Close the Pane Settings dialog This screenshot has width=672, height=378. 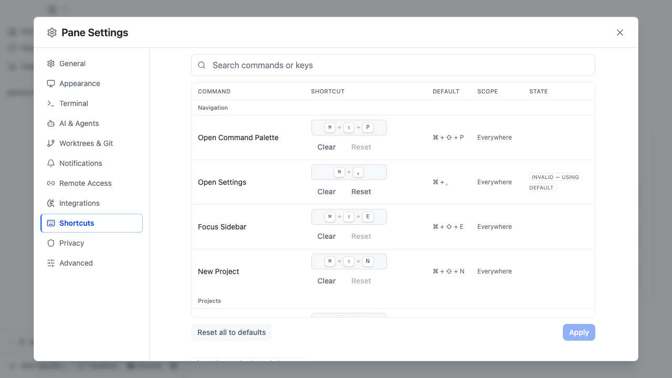pyautogui.click(x=620, y=33)
